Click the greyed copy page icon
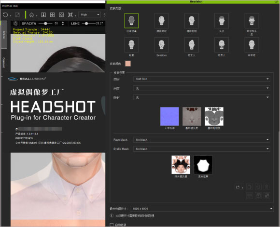Viewport: 280px width, 227px height. click(250, 187)
